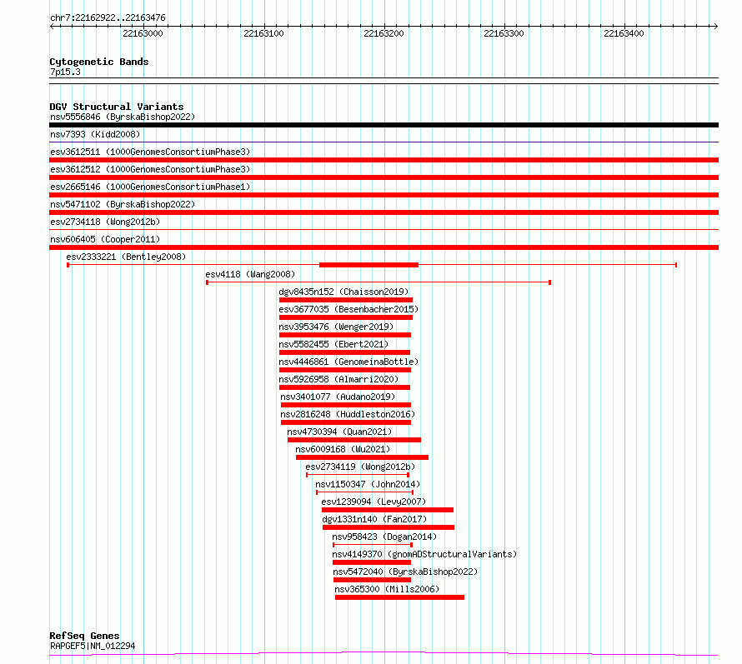The height and width of the screenshot is (664, 742).
Task: Click nsv5926958 (Almarri2020) variant label
Action: point(338,379)
